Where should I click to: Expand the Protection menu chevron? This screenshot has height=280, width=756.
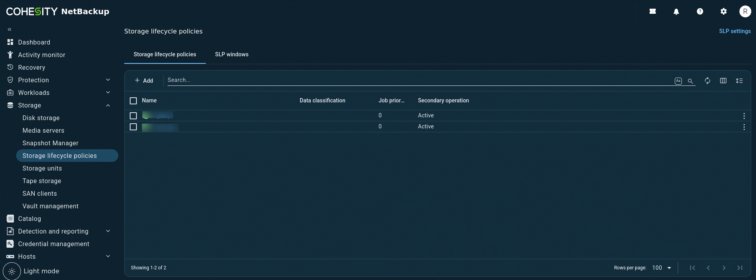[108, 80]
